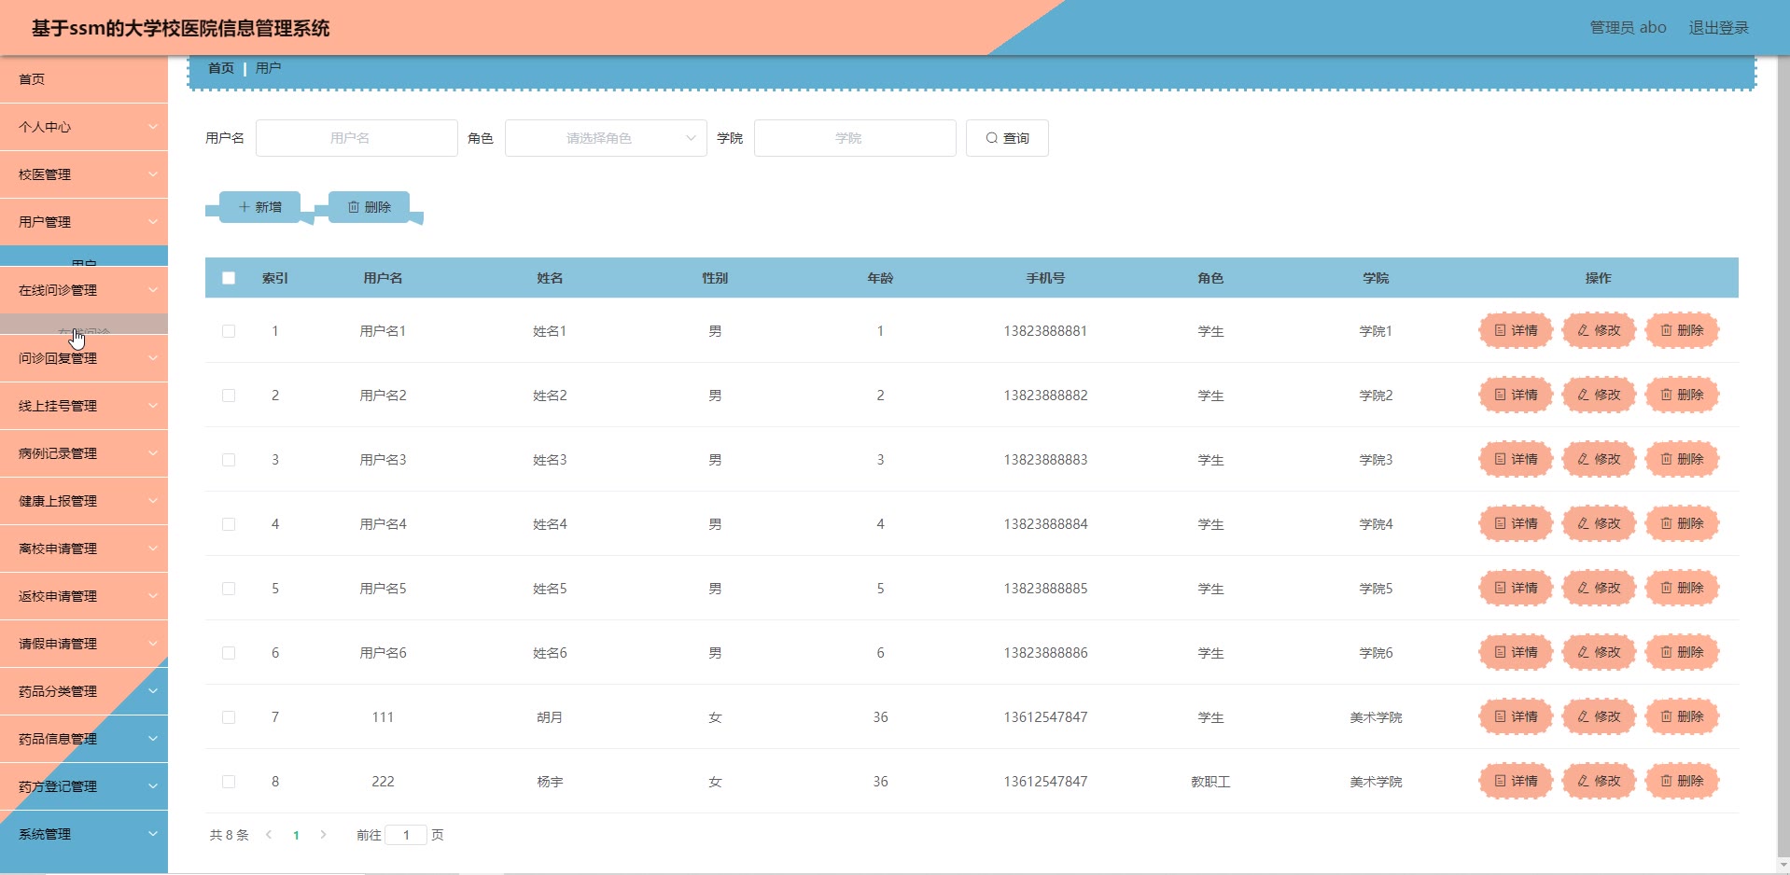
Task: Expand 线上挂号管理 sidebar menu
Action: click(x=84, y=406)
